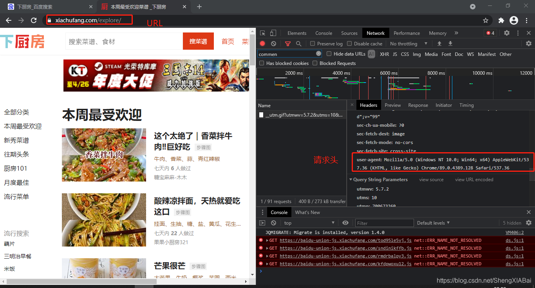The width and height of the screenshot is (535, 288).
Task: Go back in browser history
Action: [9, 20]
